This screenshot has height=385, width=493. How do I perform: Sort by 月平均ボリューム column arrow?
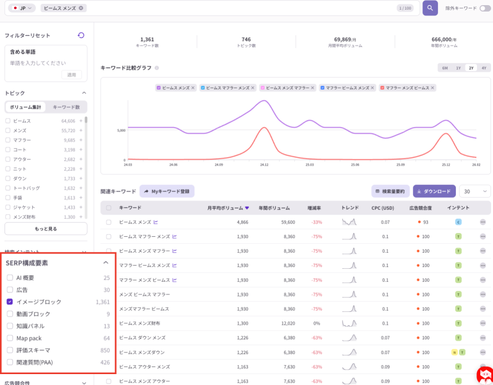(x=247, y=208)
